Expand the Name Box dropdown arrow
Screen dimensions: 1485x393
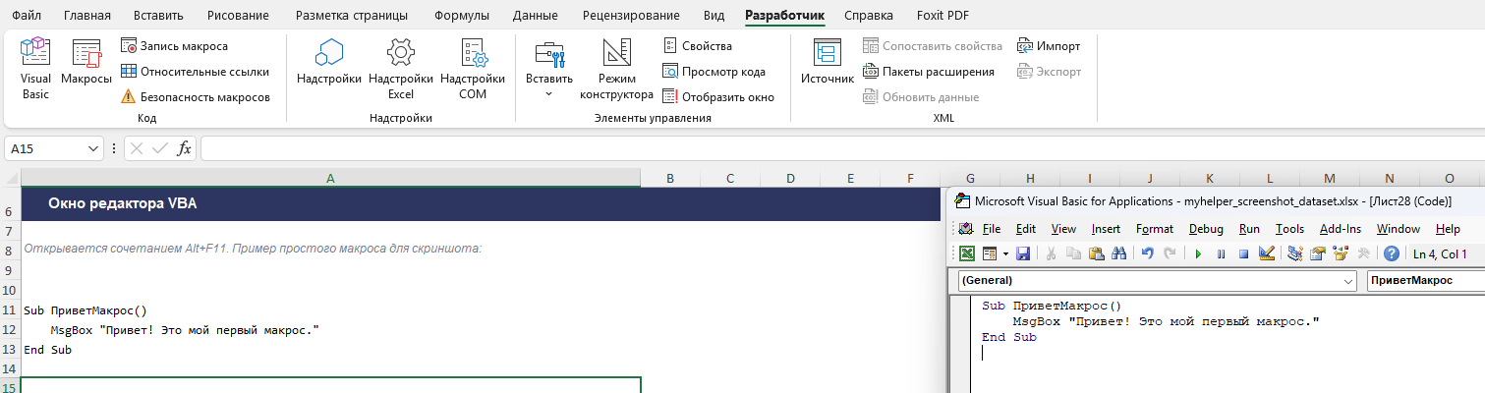point(94,148)
